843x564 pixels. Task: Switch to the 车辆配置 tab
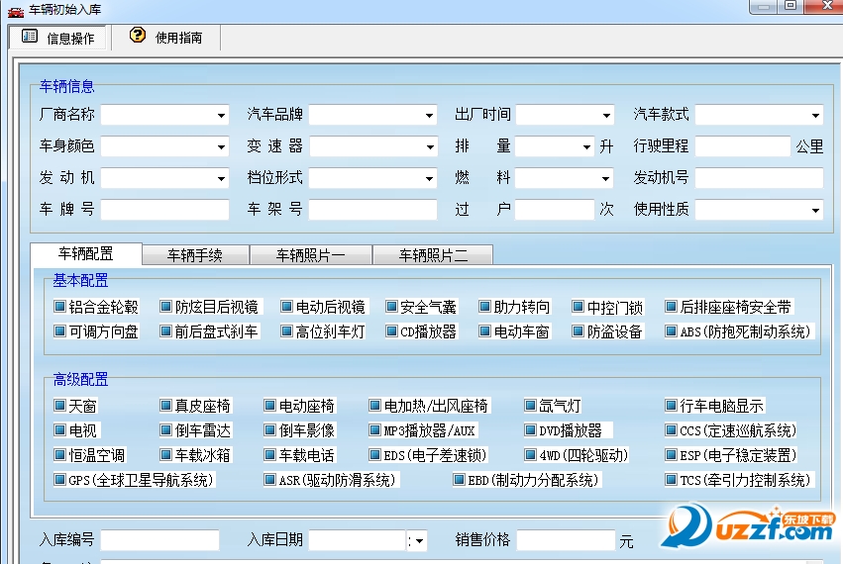pyautogui.click(x=86, y=253)
